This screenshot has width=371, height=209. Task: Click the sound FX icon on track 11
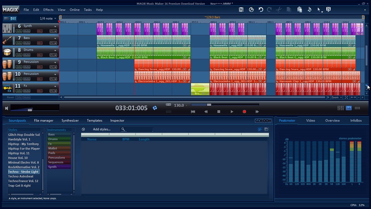(x=7, y=88)
